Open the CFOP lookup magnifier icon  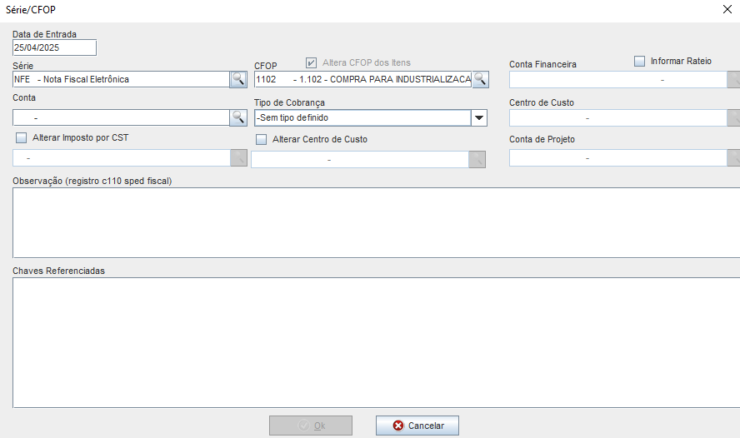point(480,80)
